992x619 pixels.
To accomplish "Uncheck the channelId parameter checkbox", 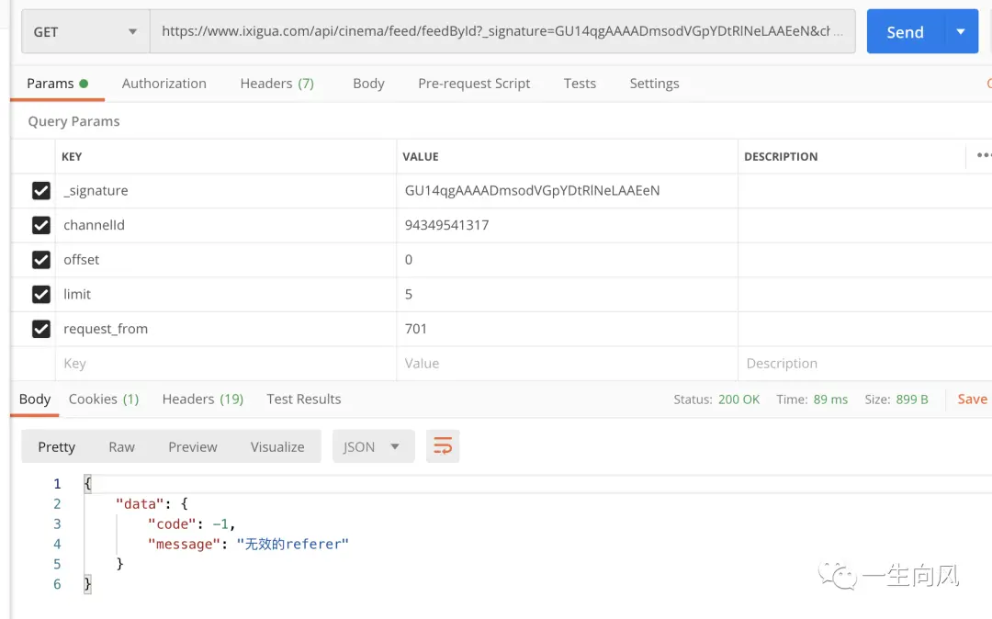I will tap(41, 225).
